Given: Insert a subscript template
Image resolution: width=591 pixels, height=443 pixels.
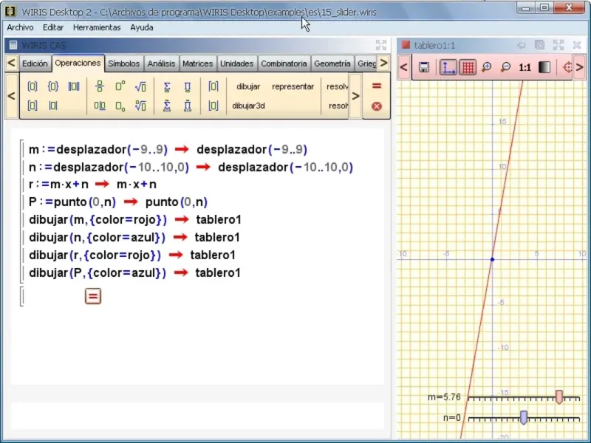Looking at the screenshot, I should click(x=120, y=106).
